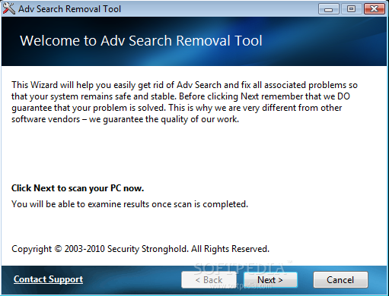
Task: Click the 'Click Next to scan your PC now.' text
Action: tap(78, 188)
